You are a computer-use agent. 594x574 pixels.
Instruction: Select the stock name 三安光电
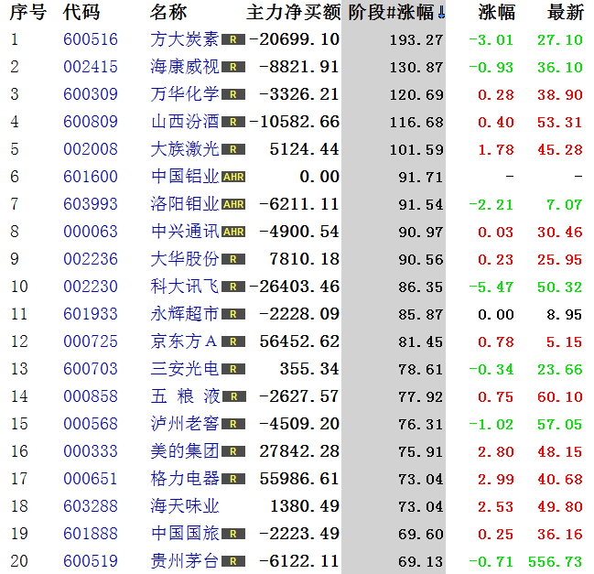pos(185,369)
